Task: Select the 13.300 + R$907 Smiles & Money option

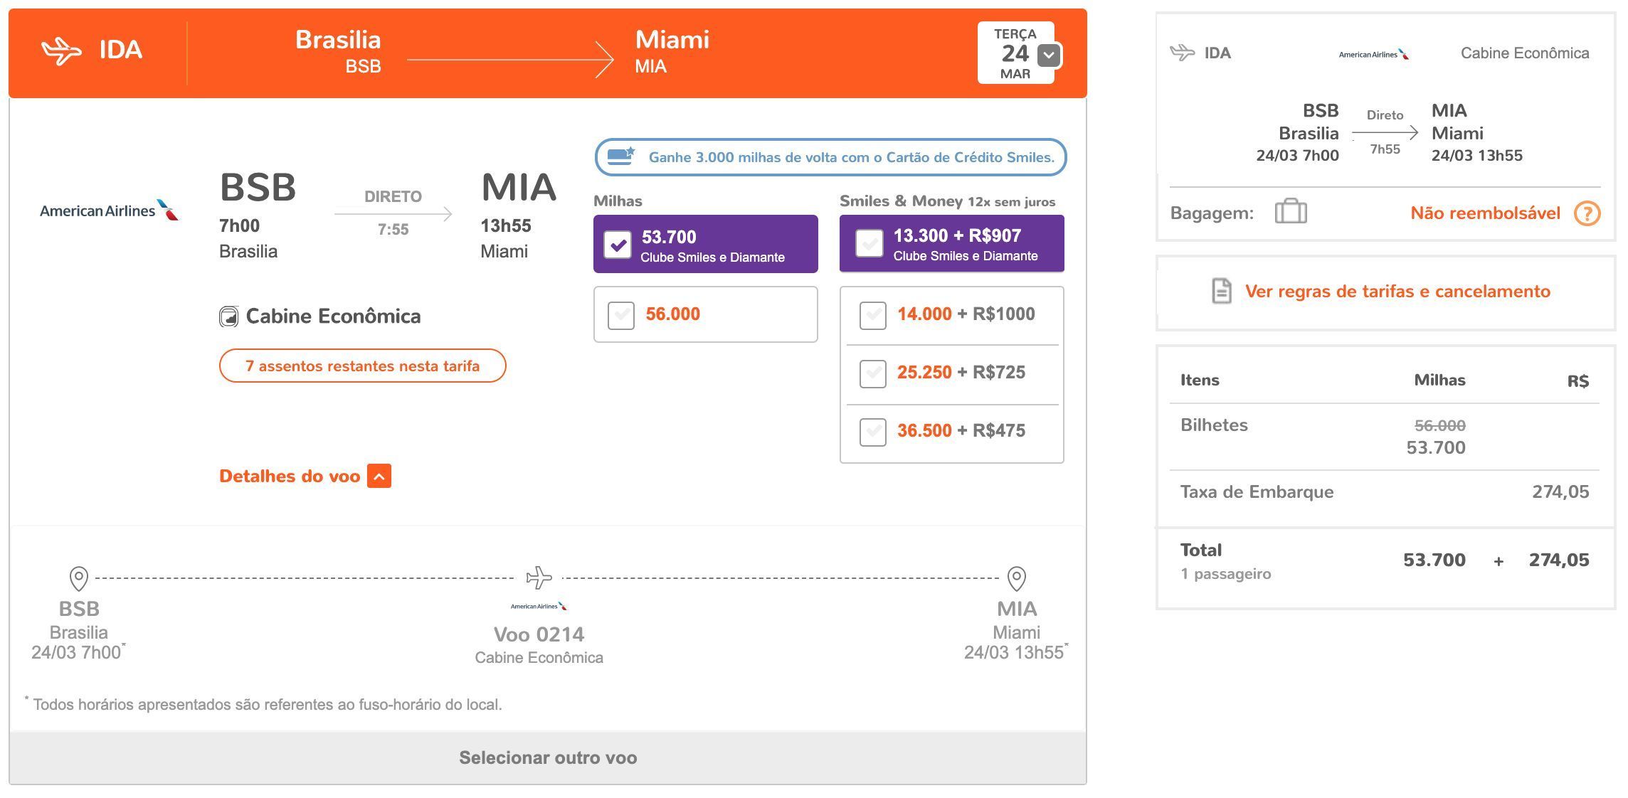Action: coord(869,243)
